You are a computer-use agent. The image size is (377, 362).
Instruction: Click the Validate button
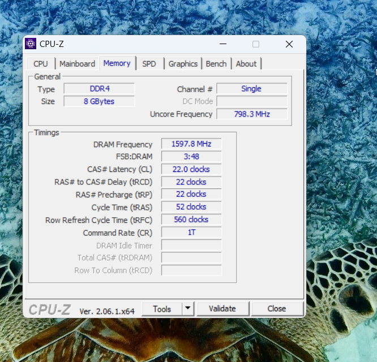point(222,309)
